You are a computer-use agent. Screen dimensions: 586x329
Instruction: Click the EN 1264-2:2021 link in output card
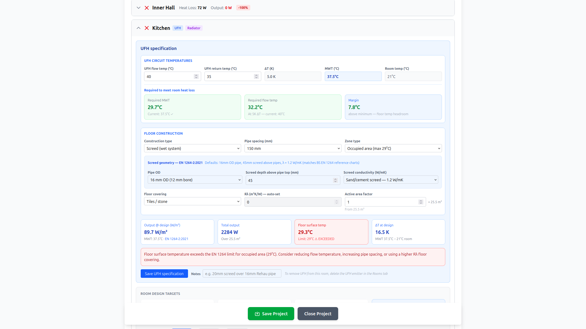coord(176,239)
